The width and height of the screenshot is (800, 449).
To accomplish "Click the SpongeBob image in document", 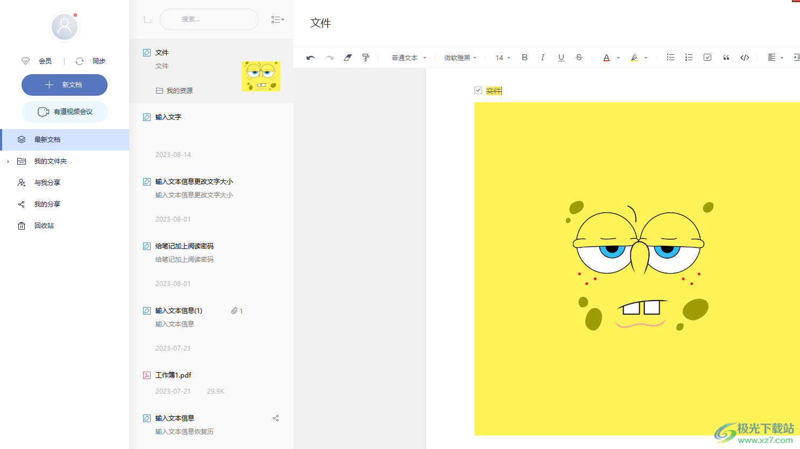I will point(637,269).
